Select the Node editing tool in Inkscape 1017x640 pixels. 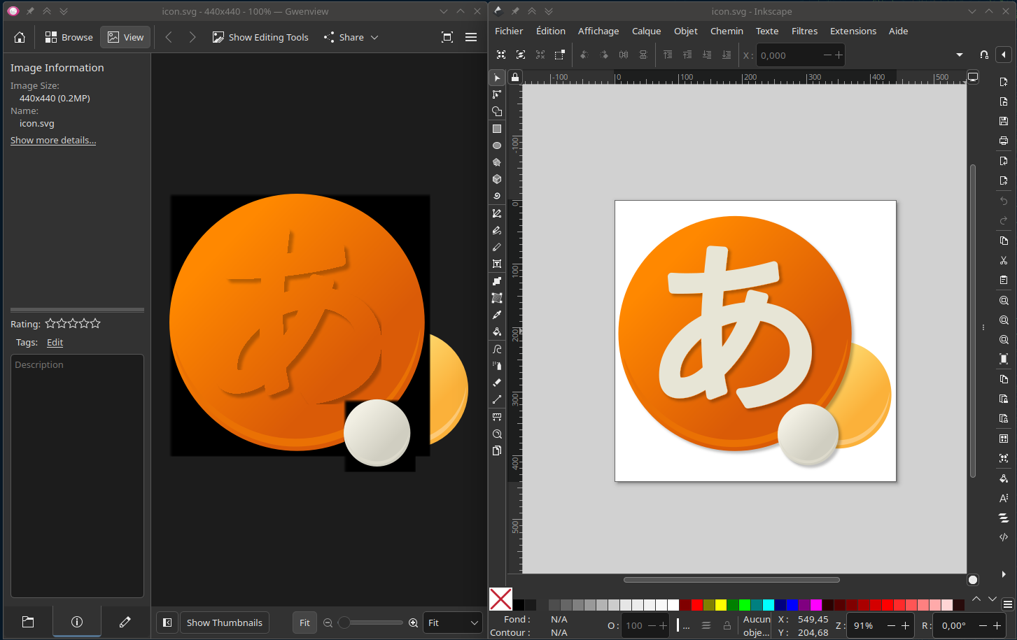click(497, 94)
